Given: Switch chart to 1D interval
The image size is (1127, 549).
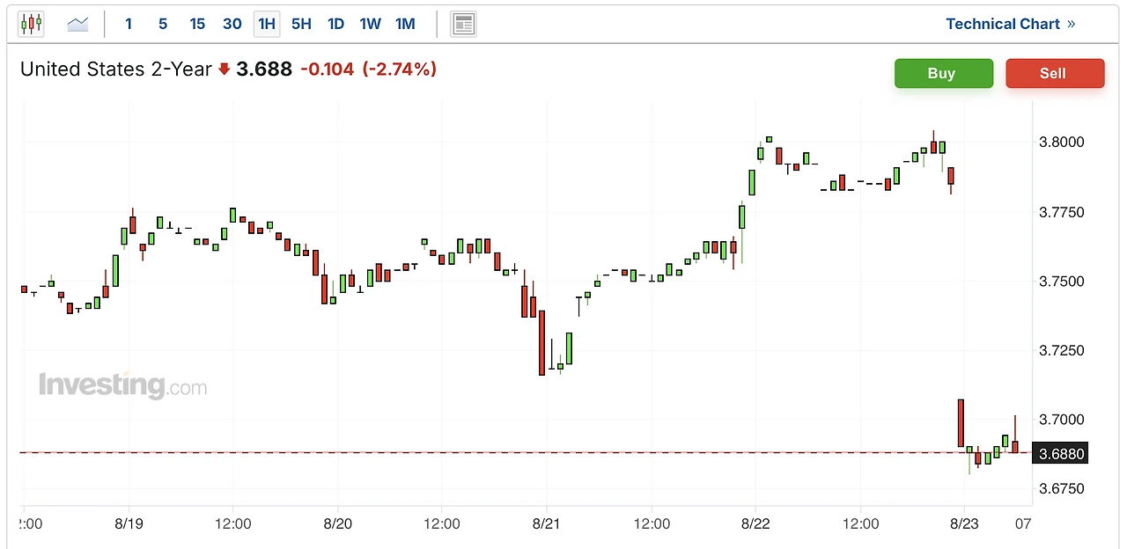Looking at the screenshot, I should coord(335,24).
